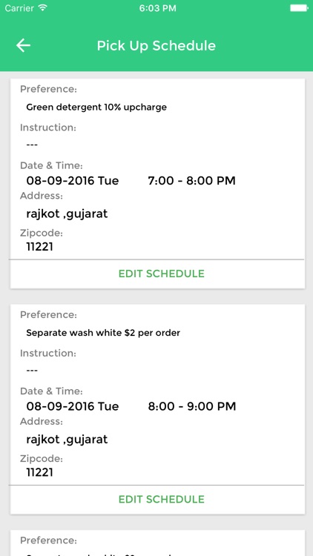Tap second card's zipcode 11221
The image size is (313, 556).
pos(40,472)
